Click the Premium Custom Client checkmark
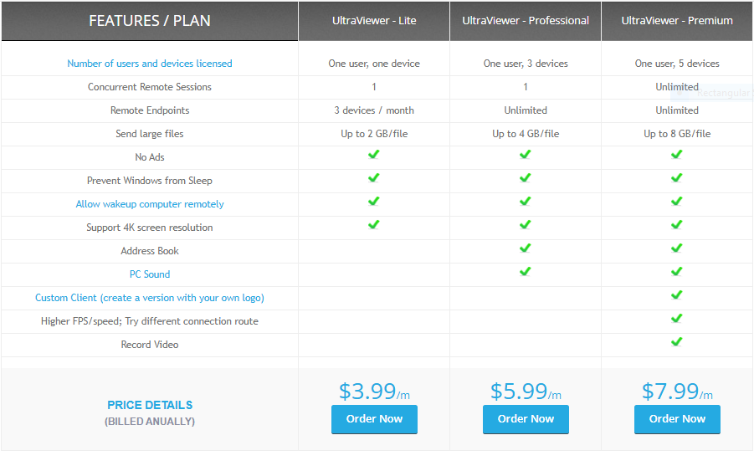This screenshot has height=471, width=754. click(x=677, y=295)
